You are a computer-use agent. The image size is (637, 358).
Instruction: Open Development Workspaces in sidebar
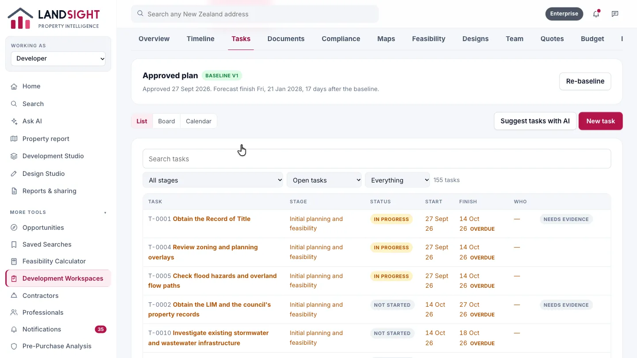[58, 278]
